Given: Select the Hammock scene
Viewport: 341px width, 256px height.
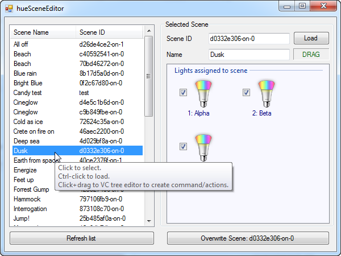Looking at the screenshot, I should click(77, 199).
